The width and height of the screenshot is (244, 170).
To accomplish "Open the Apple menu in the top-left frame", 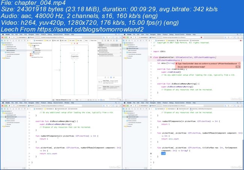I will tap(3, 35).
